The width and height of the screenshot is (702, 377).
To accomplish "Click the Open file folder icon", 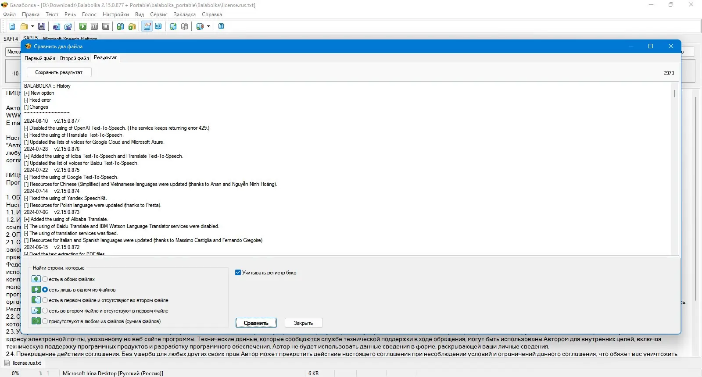I will 24,26.
